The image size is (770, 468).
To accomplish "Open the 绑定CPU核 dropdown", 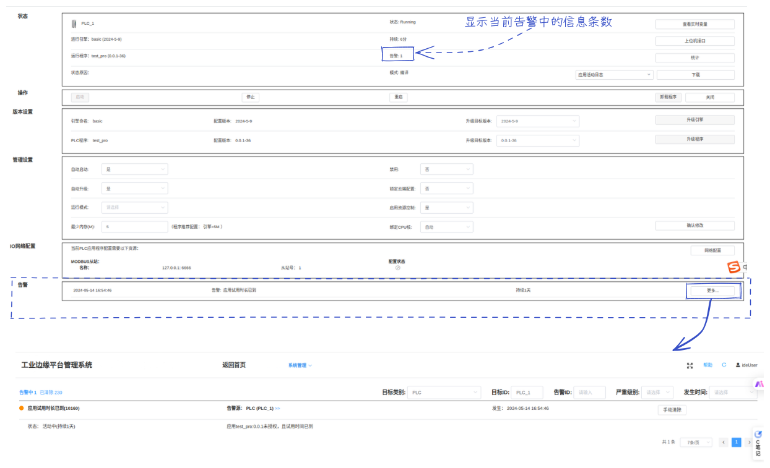I will [446, 227].
